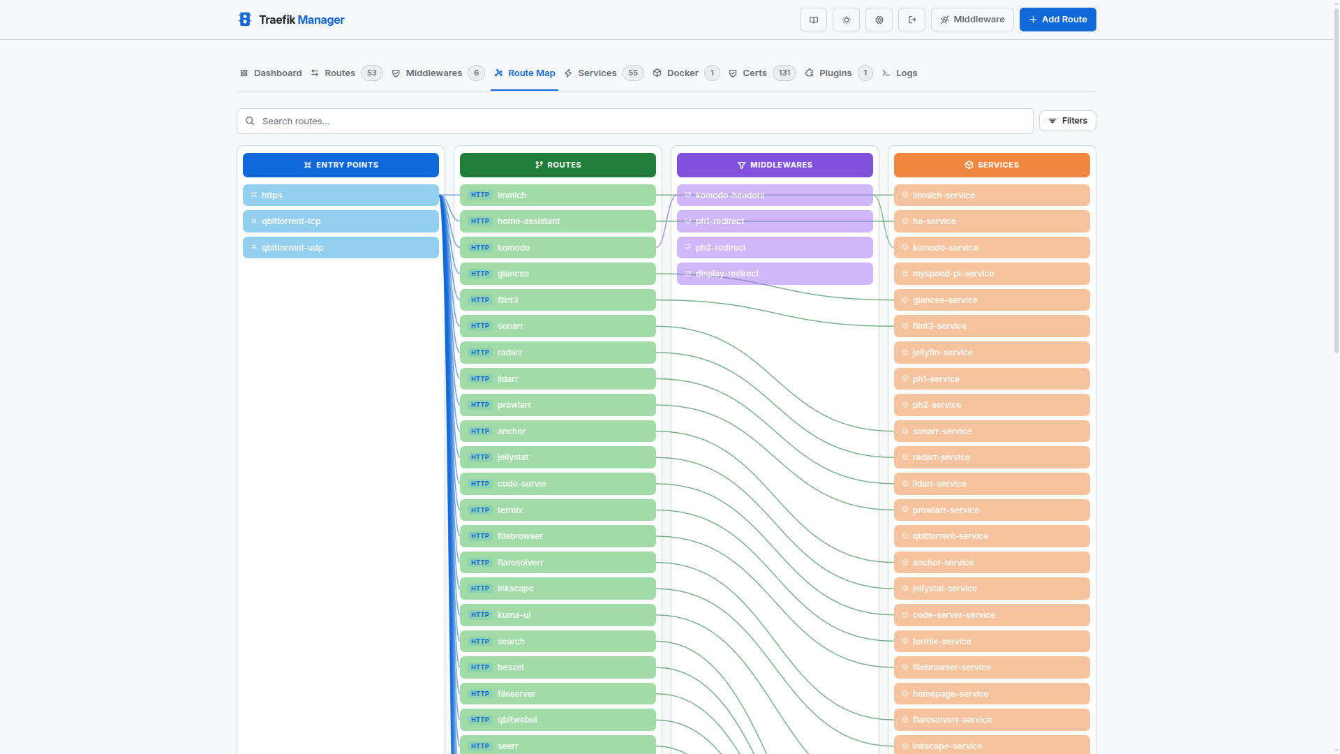Click Add Route button

tap(1057, 20)
